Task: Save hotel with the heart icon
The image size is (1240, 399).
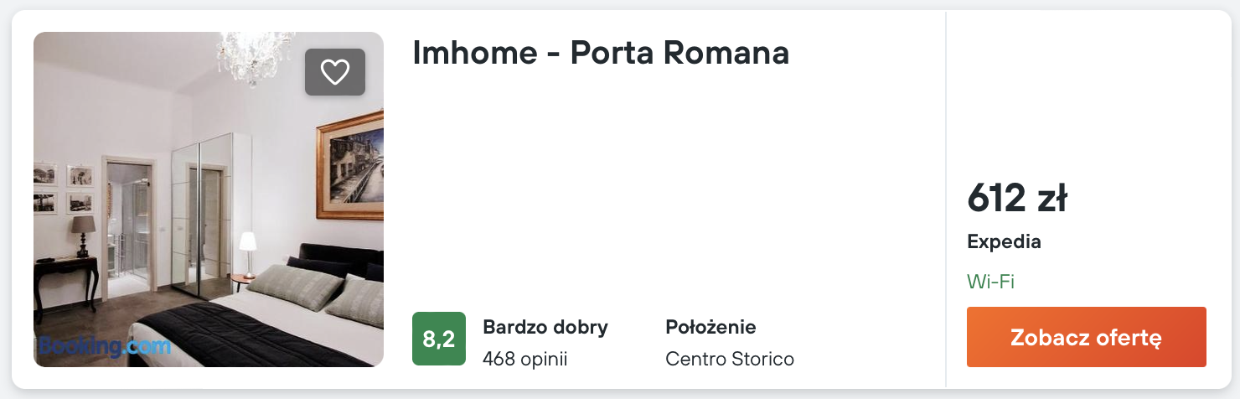Action: point(335,72)
